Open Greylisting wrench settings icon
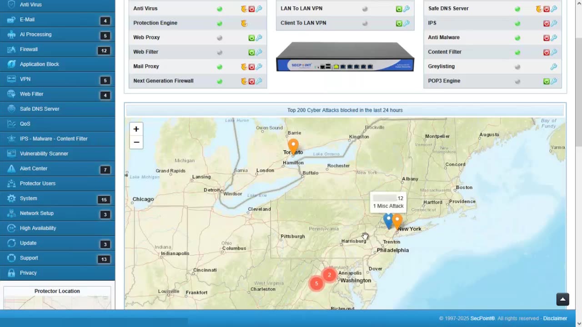582x327 pixels. pyautogui.click(x=554, y=67)
